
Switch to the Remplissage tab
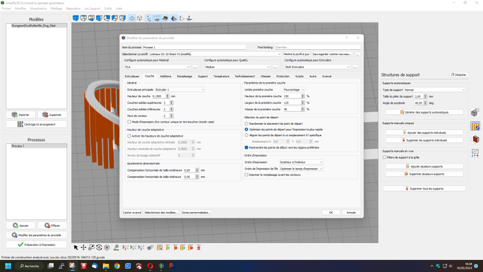tap(185, 76)
